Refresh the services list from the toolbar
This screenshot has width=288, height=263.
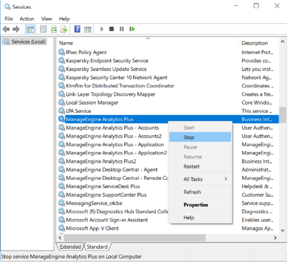tap(54, 29)
